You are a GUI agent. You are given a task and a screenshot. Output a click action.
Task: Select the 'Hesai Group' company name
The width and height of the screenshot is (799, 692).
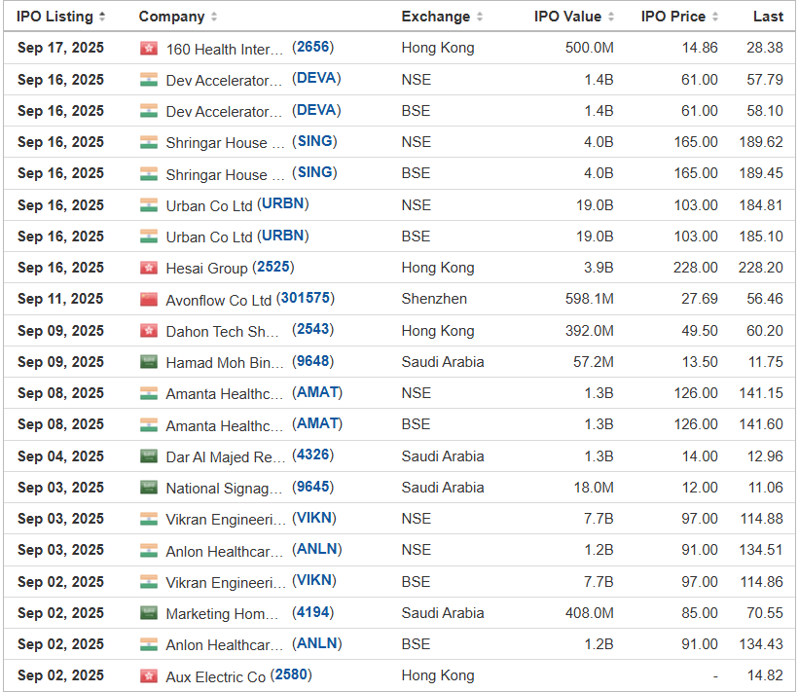coord(207,269)
